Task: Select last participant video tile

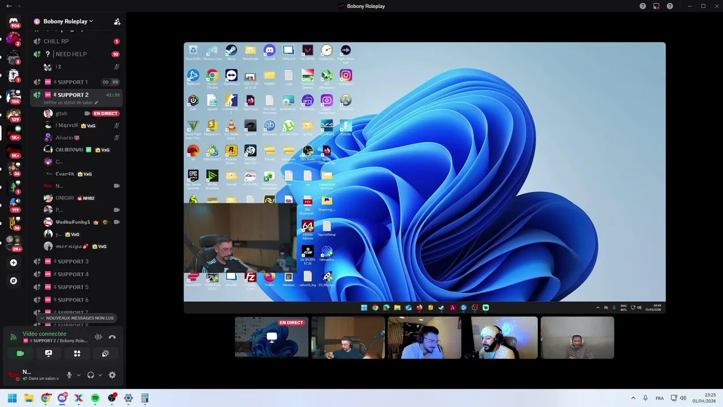Action: tap(577, 337)
